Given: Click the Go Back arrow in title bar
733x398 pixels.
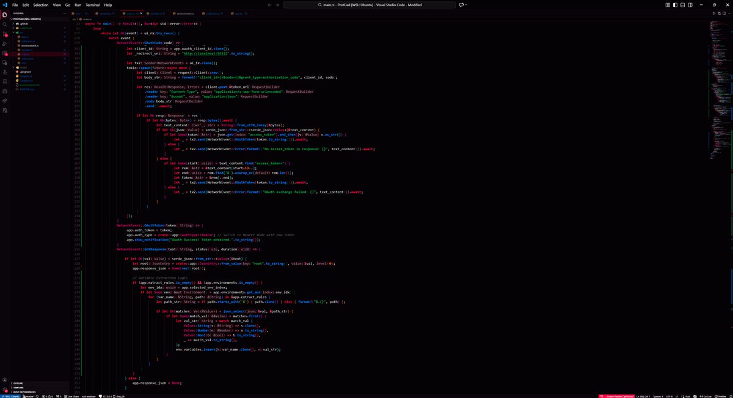Looking at the screenshot, I should click(269, 5).
